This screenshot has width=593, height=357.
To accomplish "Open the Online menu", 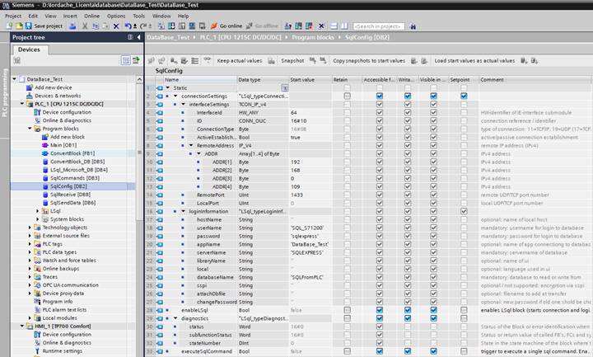I will click(91, 16).
